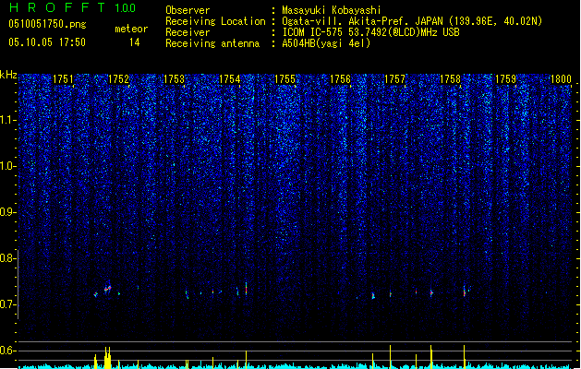This screenshot has height=369, width=581.
Task: Click the 1757 time marker
Action: click(395, 79)
